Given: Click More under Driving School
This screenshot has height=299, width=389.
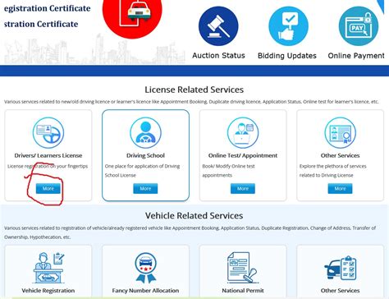Looking at the screenshot, I should (145, 188).
